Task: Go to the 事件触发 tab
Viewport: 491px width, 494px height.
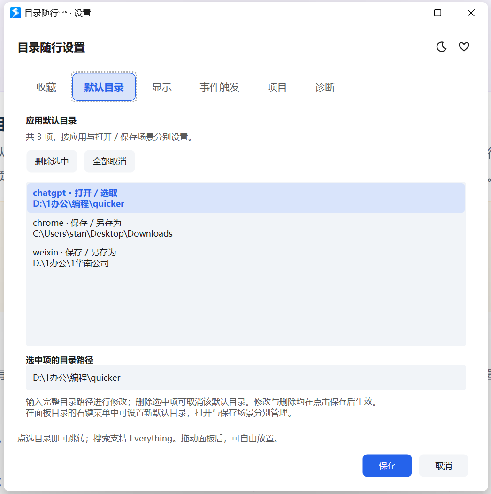Action: tap(219, 87)
